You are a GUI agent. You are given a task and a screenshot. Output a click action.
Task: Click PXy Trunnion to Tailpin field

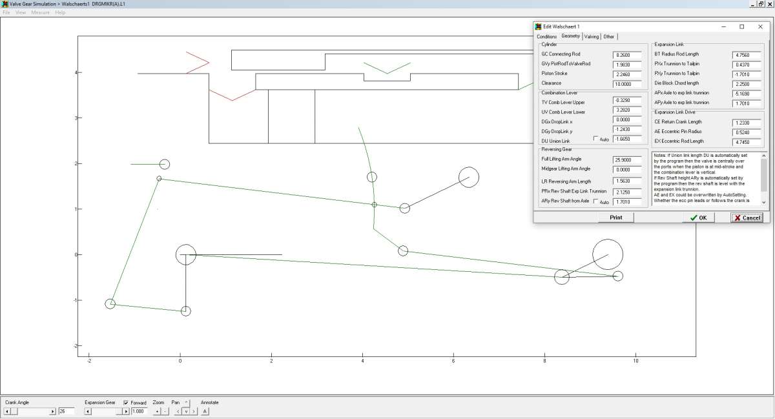tap(747, 74)
